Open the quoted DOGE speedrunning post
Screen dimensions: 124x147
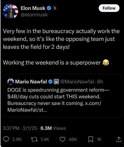pos(62,96)
